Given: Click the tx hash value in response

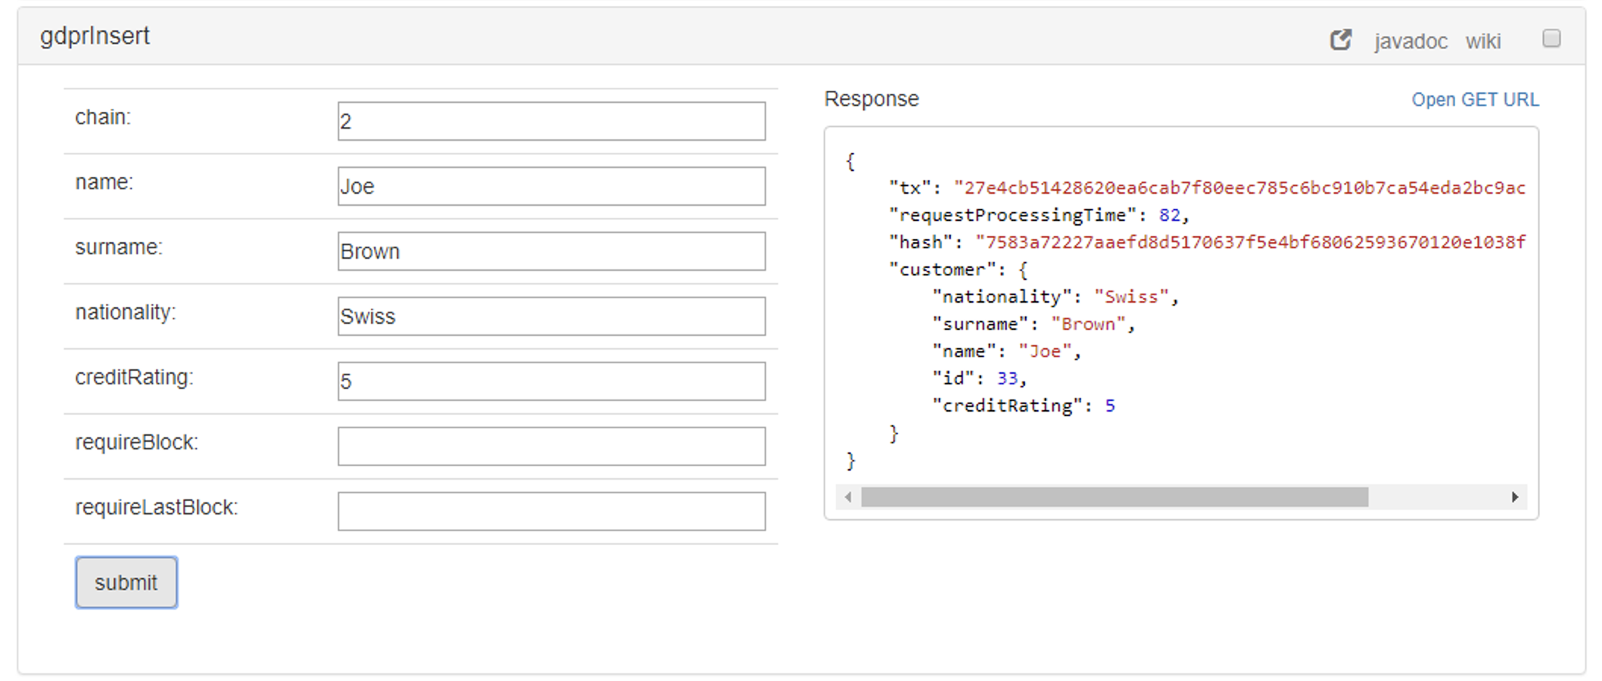Looking at the screenshot, I should click(x=1239, y=188).
